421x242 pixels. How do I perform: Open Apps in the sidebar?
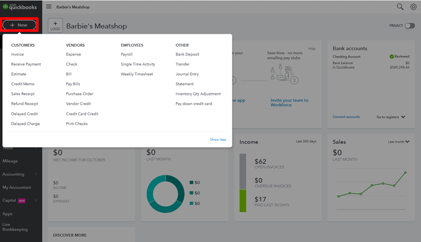pos(8,214)
